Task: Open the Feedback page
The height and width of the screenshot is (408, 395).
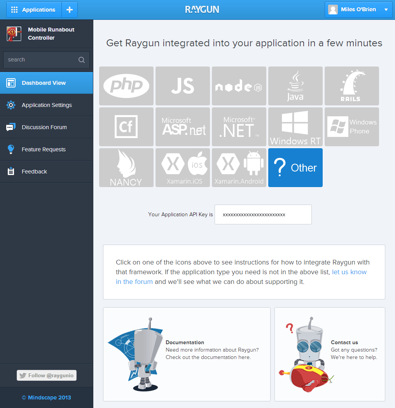Action: [47, 172]
